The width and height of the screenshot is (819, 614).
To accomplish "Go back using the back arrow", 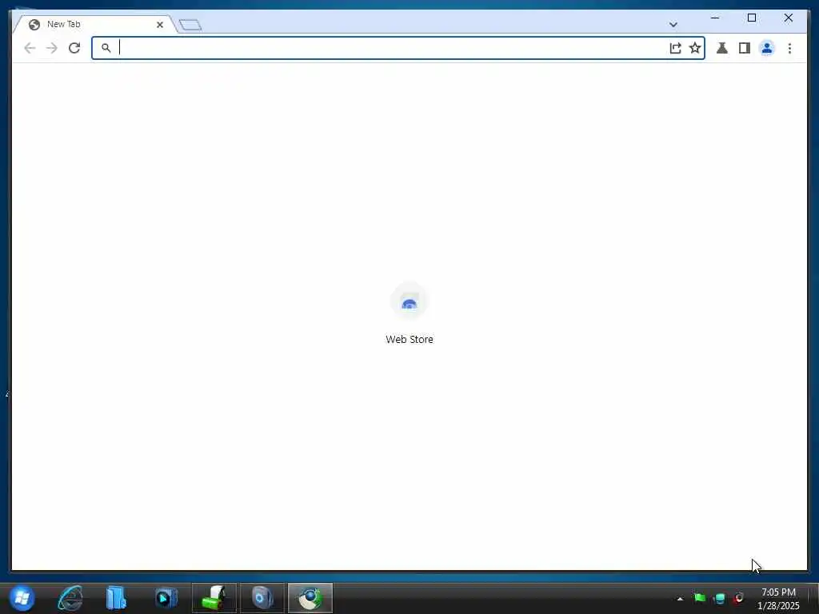I will (30, 48).
